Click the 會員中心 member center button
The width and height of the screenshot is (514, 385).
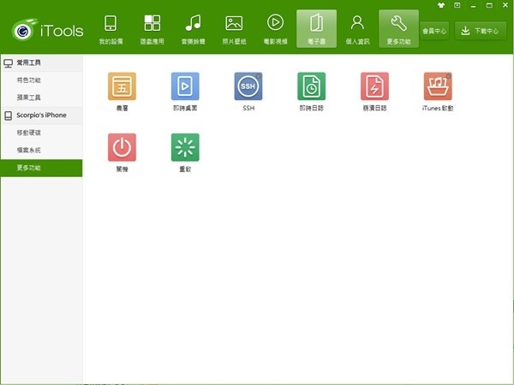click(x=434, y=31)
